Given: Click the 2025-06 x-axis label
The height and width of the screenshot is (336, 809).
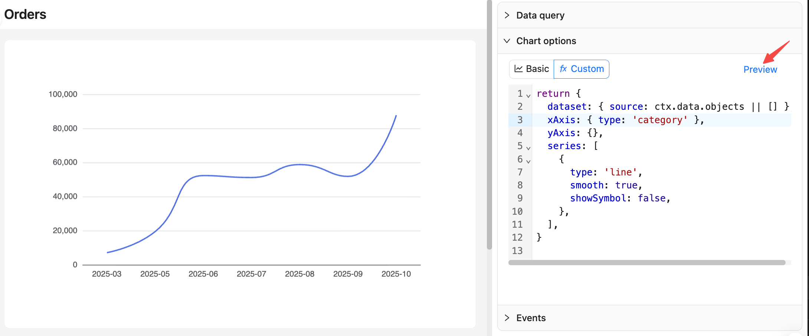Looking at the screenshot, I should pyautogui.click(x=203, y=274).
